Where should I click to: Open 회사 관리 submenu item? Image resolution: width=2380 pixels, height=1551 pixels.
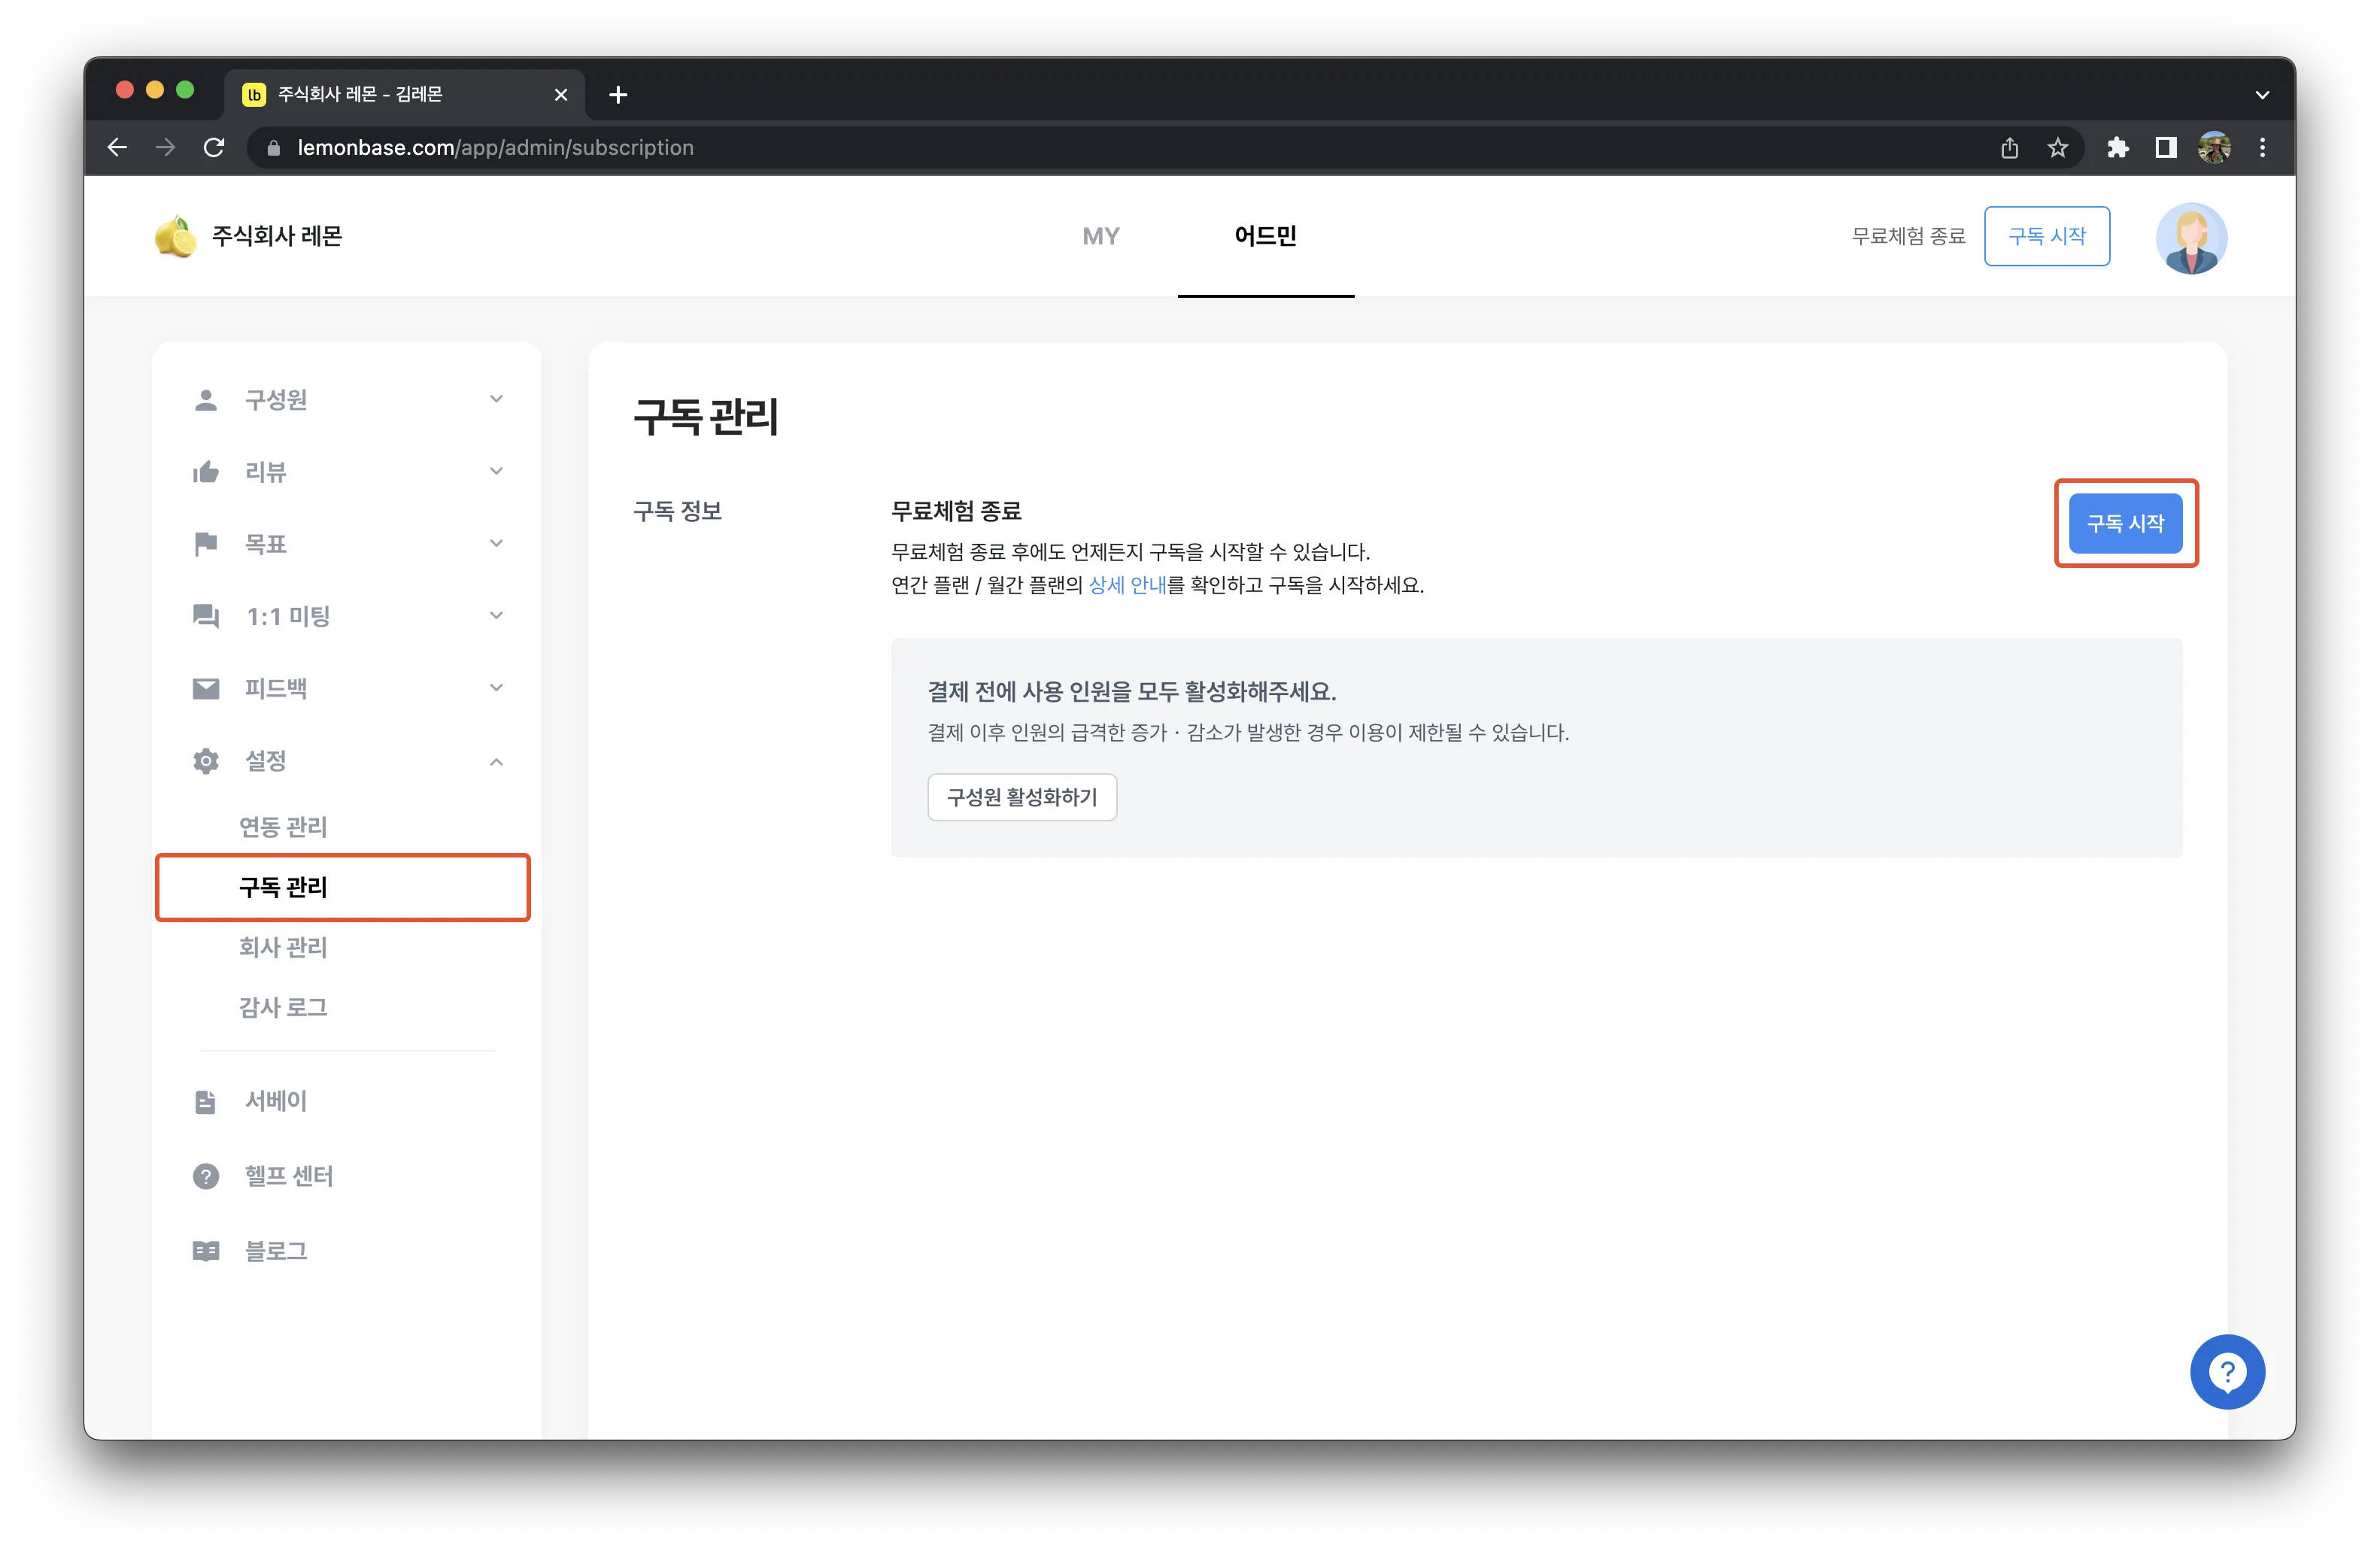pyautogui.click(x=283, y=947)
